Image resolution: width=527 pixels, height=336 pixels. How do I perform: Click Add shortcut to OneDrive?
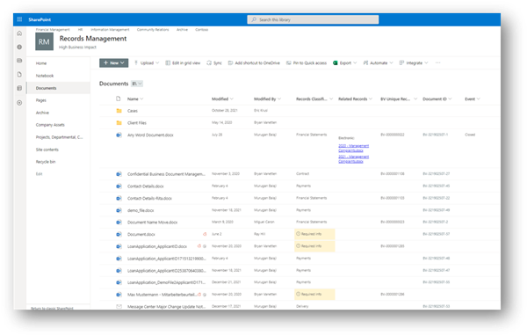point(254,63)
